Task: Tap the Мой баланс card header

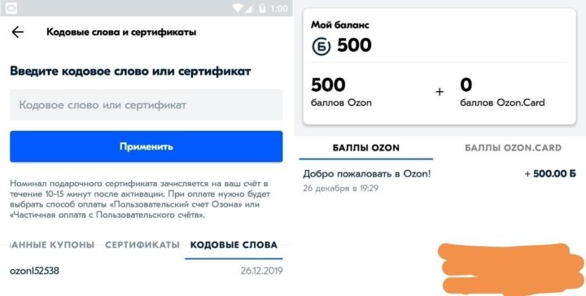Action: coord(340,25)
